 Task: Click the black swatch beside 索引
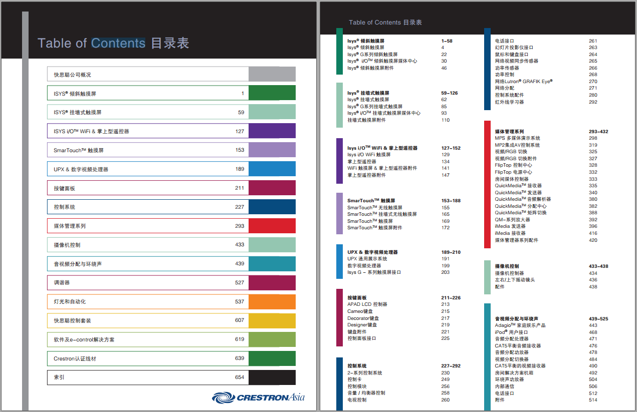(x=272, y=377)
